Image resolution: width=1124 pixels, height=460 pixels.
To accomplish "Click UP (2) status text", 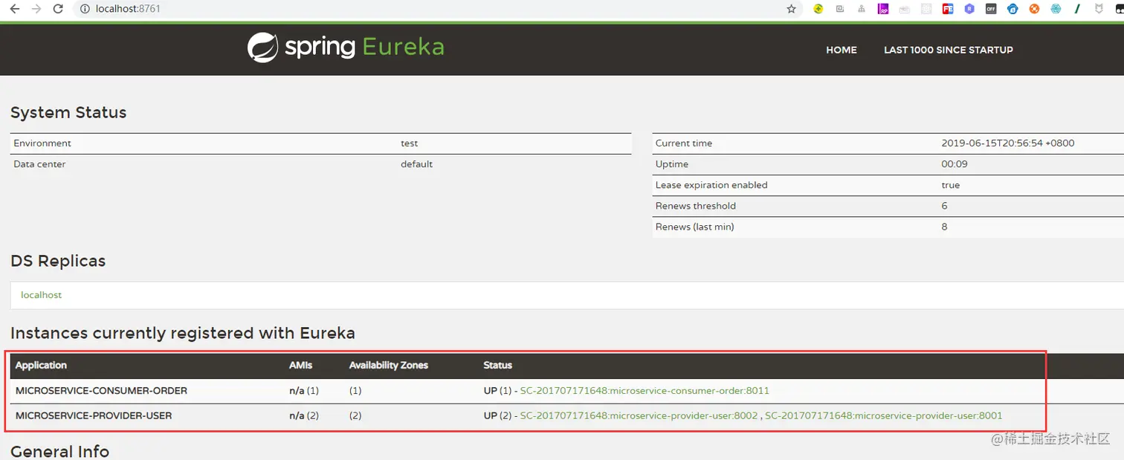I will pyautogui.click(x=497, y=415).
